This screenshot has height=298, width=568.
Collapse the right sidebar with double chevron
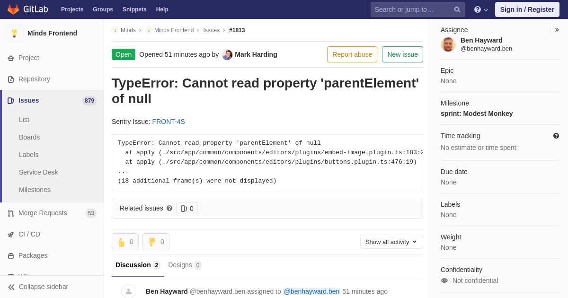[557, 30]
